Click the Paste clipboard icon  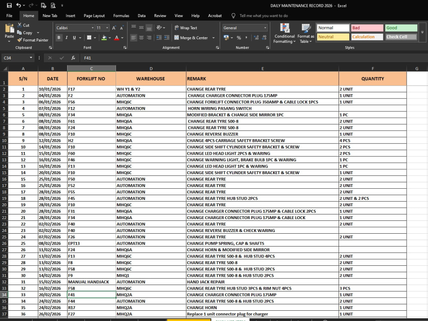tap(9, 28)
